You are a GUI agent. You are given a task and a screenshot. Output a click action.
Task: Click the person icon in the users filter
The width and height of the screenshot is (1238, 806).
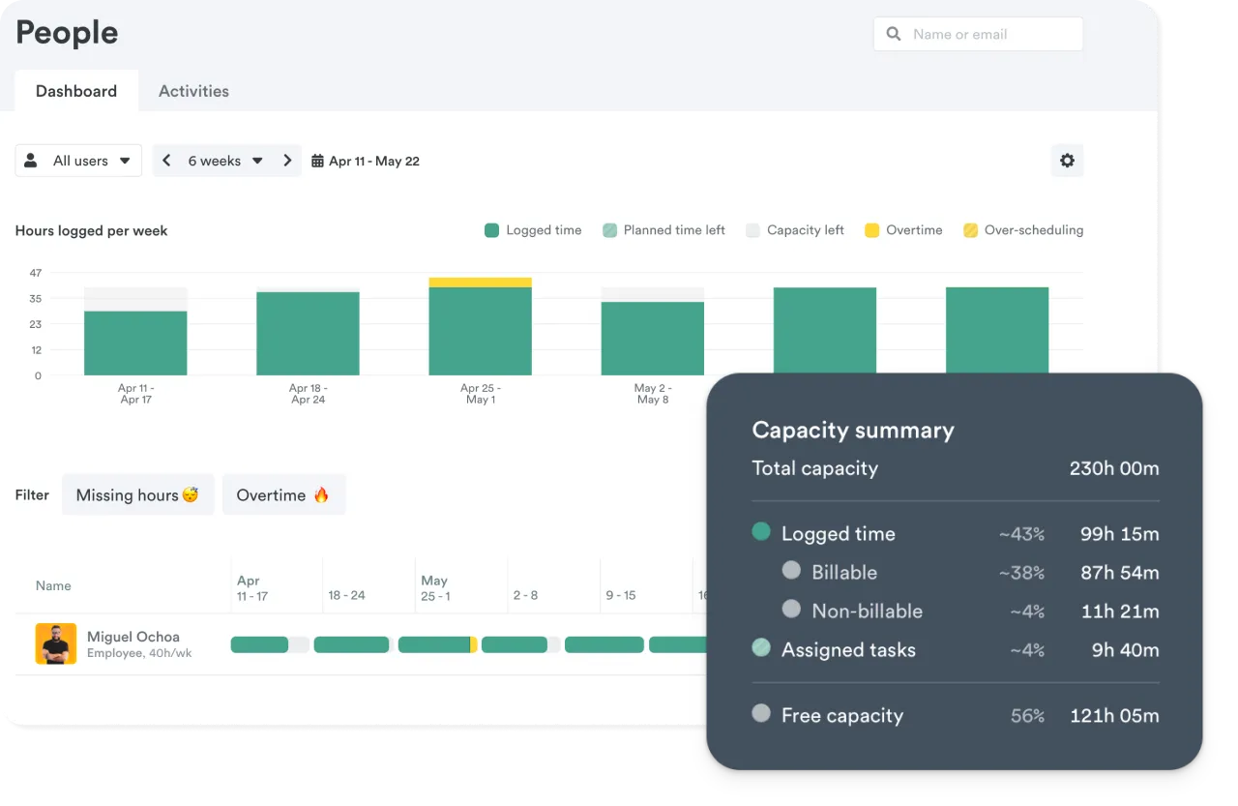click(30, 160)
